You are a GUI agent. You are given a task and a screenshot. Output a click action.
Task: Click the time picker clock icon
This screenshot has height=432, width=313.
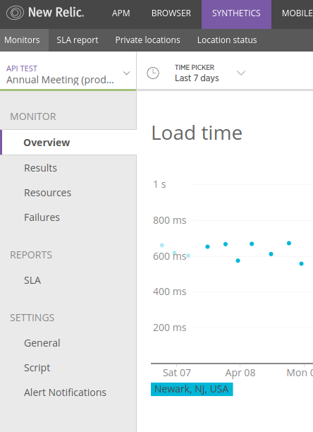[x=153, y=73]
